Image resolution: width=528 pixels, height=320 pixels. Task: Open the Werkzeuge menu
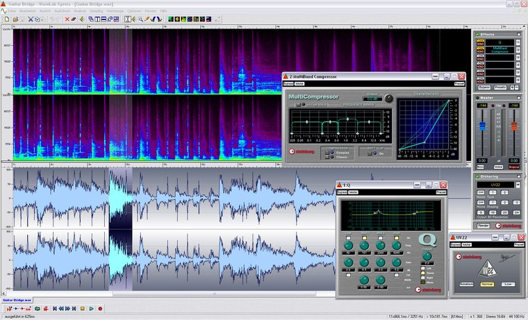[x=115, y=12]
